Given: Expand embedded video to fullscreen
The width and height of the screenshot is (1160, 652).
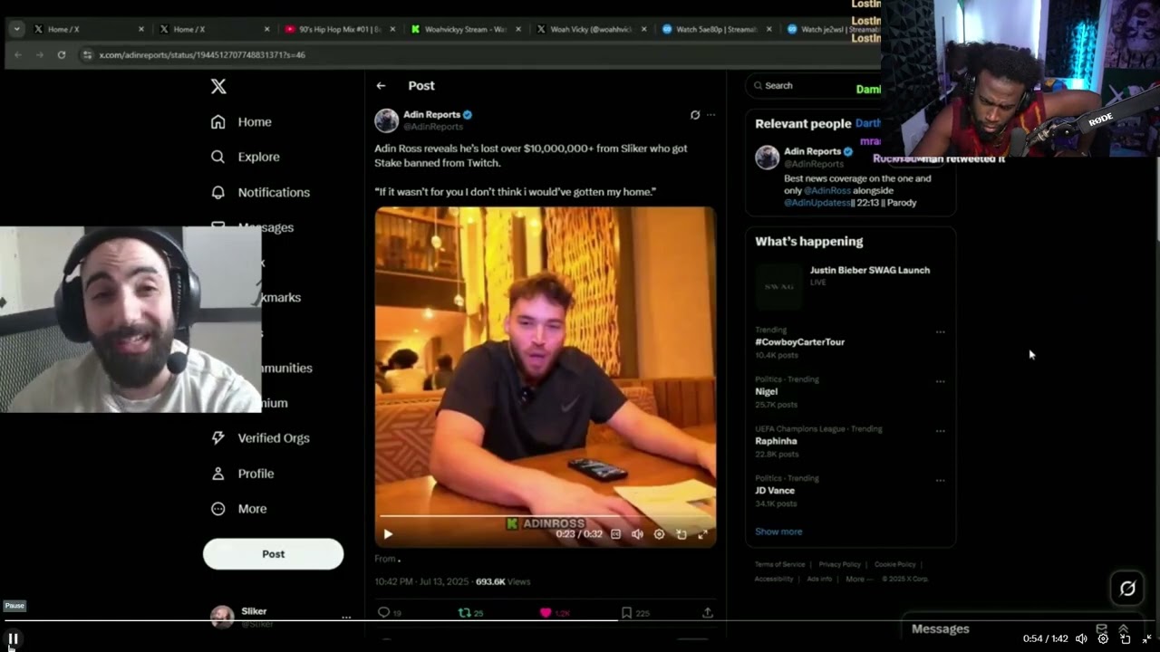Looking at the screenshot, I should 702,533.
